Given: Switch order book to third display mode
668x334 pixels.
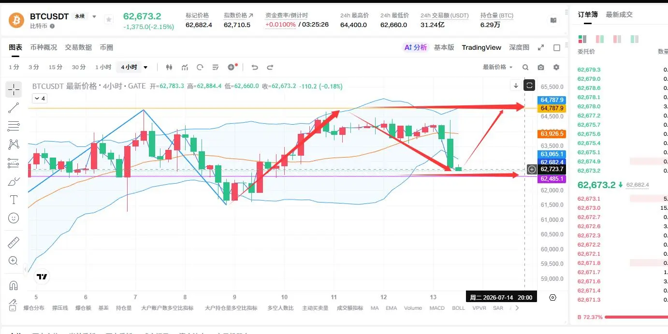Looking at the screenshot, I should pos(617,39).
